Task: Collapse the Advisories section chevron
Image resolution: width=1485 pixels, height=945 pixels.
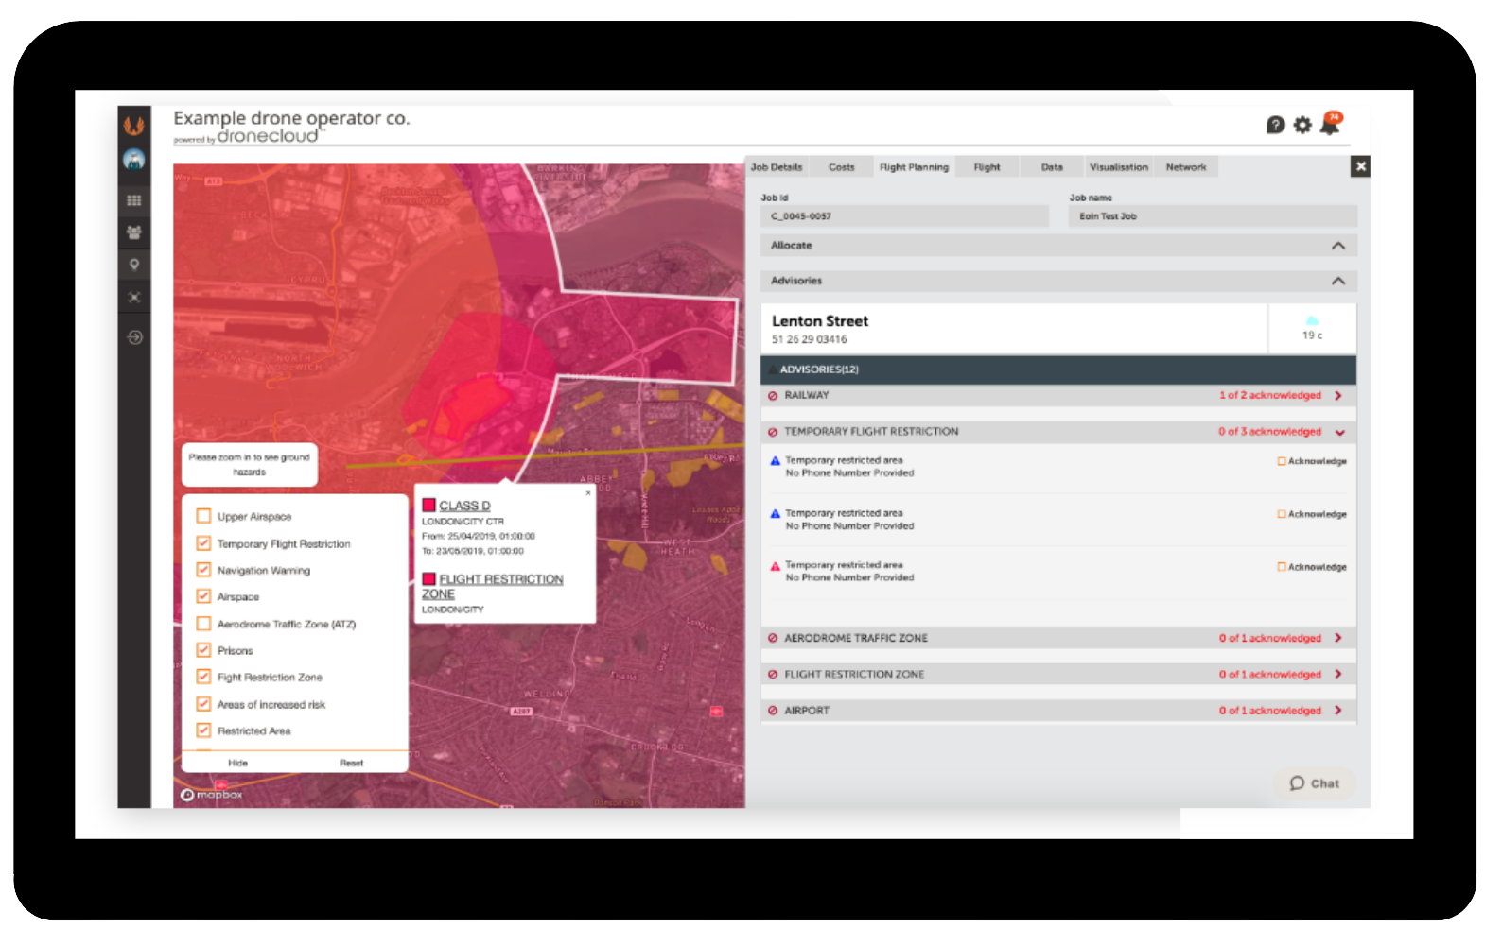Action: pos(1337,281)
